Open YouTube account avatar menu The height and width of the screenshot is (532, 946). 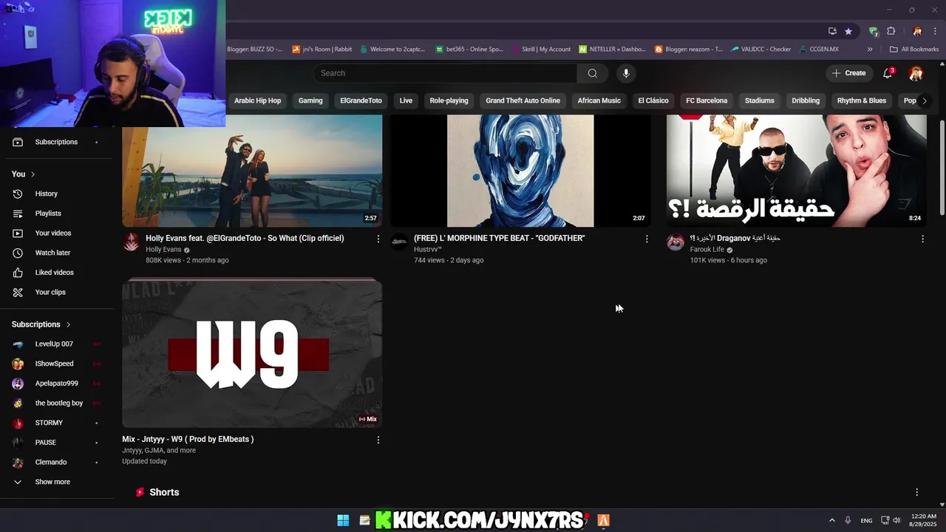point(916,73)
